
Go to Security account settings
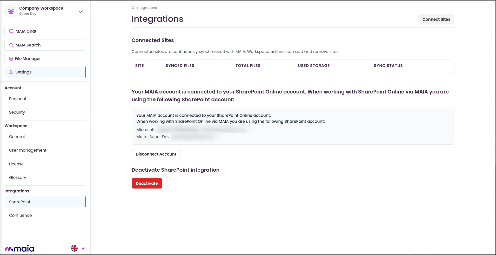pyautogui.click(x=17, y=112)
